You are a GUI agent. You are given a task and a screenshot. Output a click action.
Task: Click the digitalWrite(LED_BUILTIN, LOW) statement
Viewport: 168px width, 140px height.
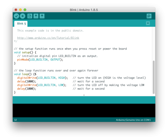click(x=42, y=85)
